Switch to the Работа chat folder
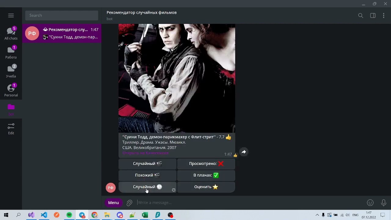Viewport: 391px width, 220px height. pyautogui.click(x=11, y=53)
